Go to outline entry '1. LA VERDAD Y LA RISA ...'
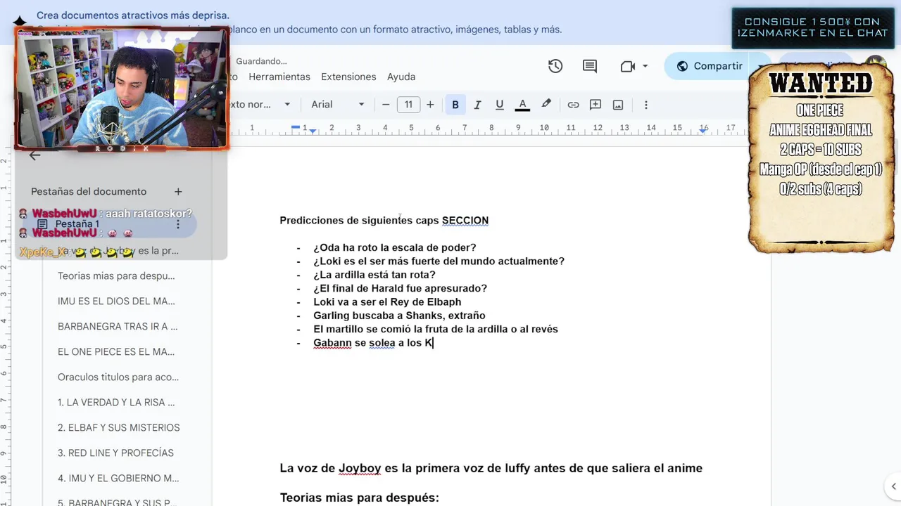 (x=116, y=403)
